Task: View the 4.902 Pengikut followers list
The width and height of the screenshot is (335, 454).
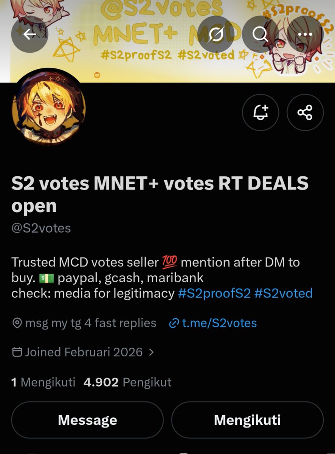Action: (128, 382)
